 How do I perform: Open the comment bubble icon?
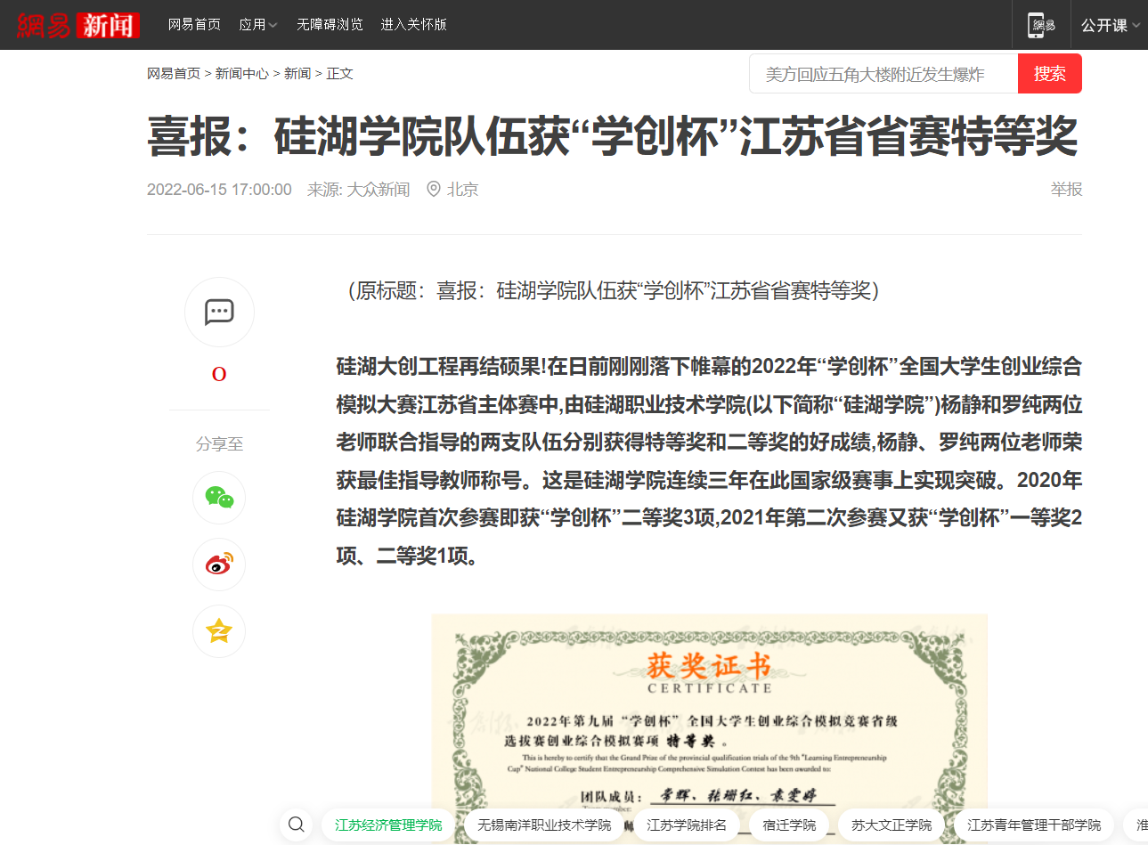[219, 312]
